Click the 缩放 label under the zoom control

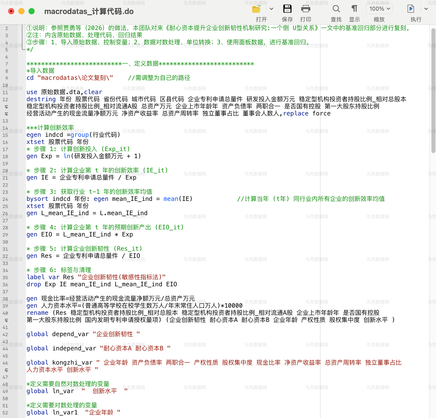coord(379,19)
